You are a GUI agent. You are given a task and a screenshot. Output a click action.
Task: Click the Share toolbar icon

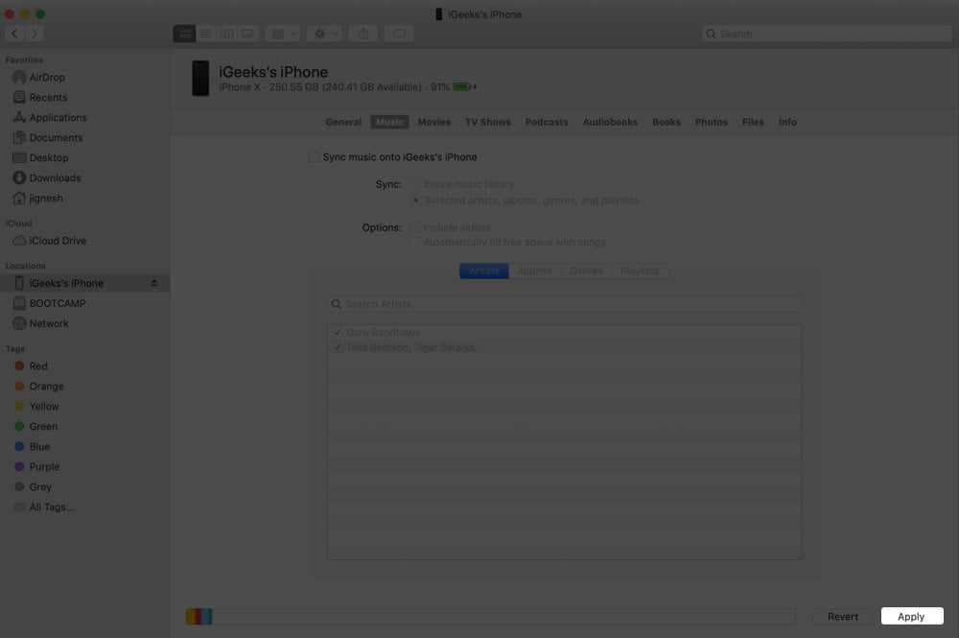(363, 34)
